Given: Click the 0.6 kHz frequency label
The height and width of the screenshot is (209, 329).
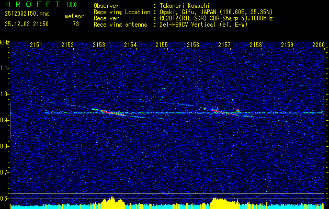Looking at the screenshot, I should click(4, 199).
